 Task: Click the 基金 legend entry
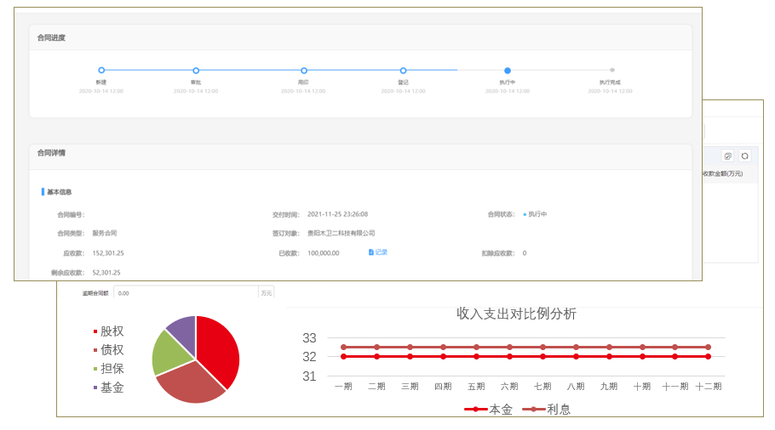pos(108,388)
